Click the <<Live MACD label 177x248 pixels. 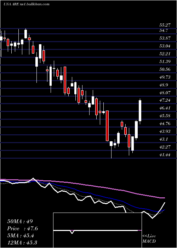coord(149,239)
